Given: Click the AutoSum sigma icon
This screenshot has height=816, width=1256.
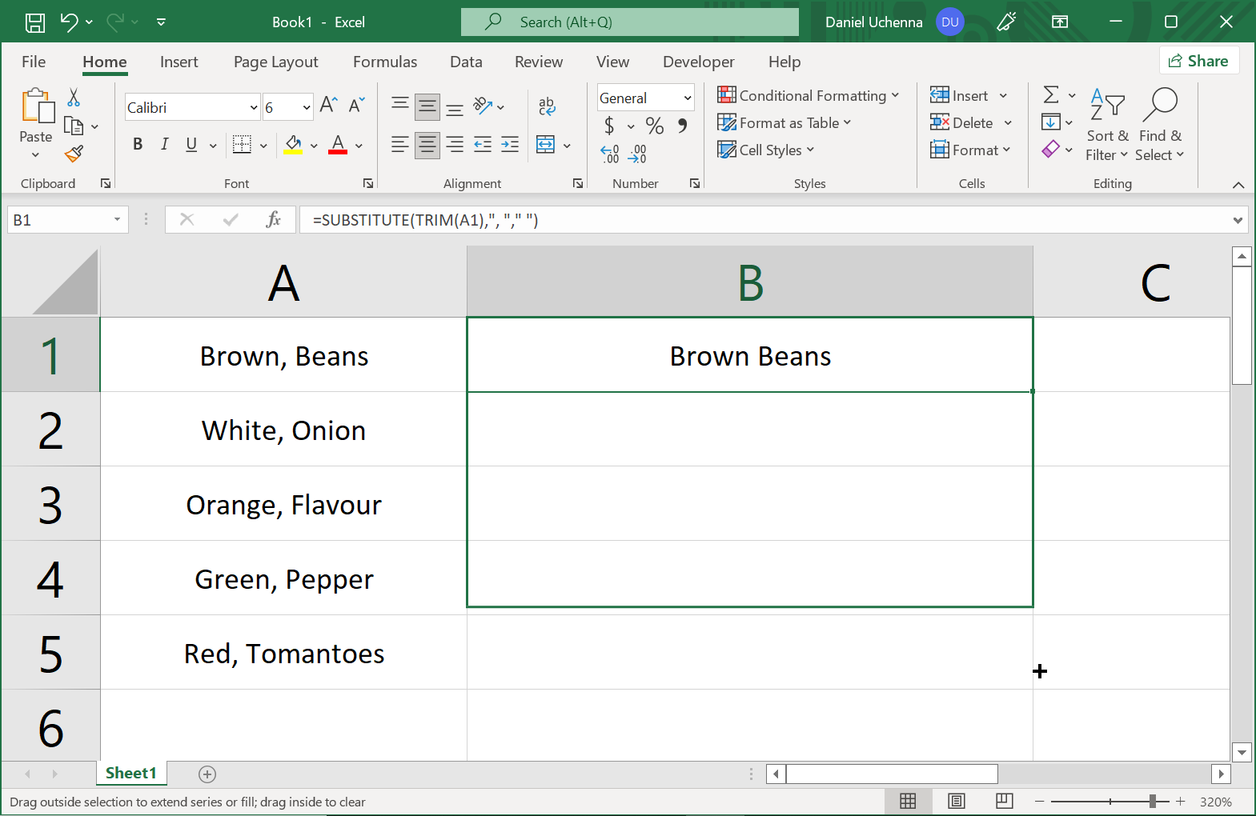Looking at the screenshot, I should [x=1051, y=95].
